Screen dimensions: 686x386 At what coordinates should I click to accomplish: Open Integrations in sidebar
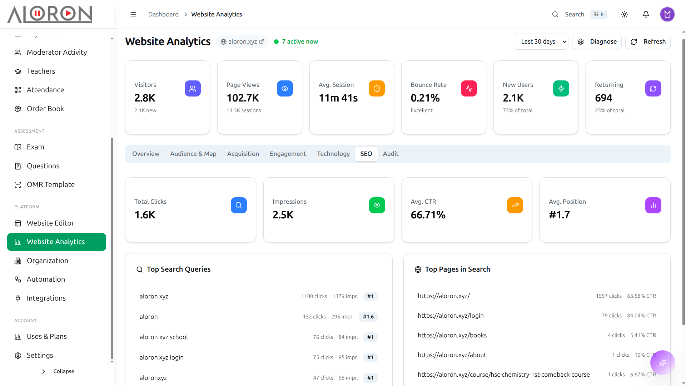(x=56, y=298)
